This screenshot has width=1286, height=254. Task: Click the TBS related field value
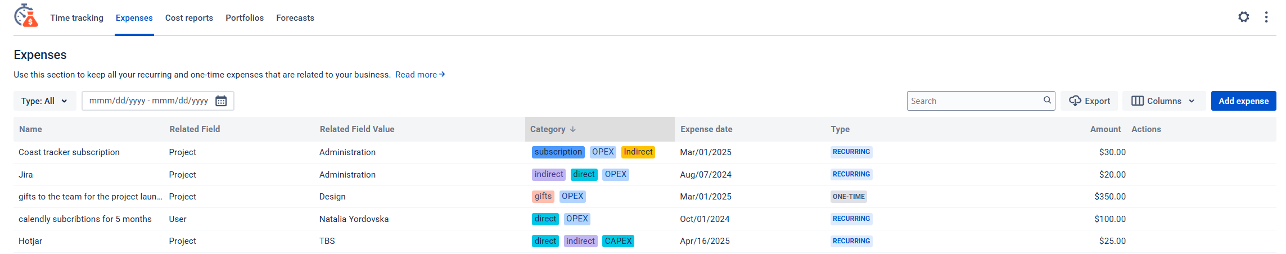pyautogui.click(x=327, y=241)
